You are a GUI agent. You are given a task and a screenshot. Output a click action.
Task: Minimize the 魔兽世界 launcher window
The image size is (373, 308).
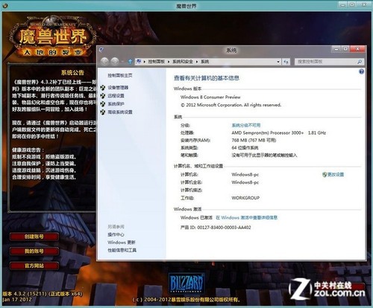pyautogui.click(x=342, y=4)
